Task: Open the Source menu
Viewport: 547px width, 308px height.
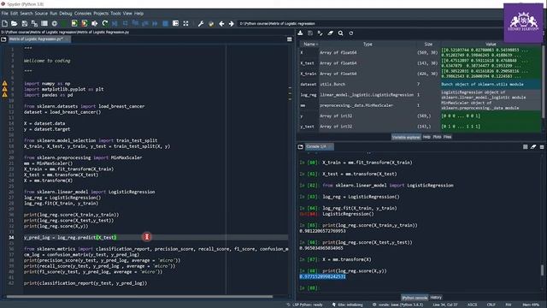Action: tap(41, 14)
